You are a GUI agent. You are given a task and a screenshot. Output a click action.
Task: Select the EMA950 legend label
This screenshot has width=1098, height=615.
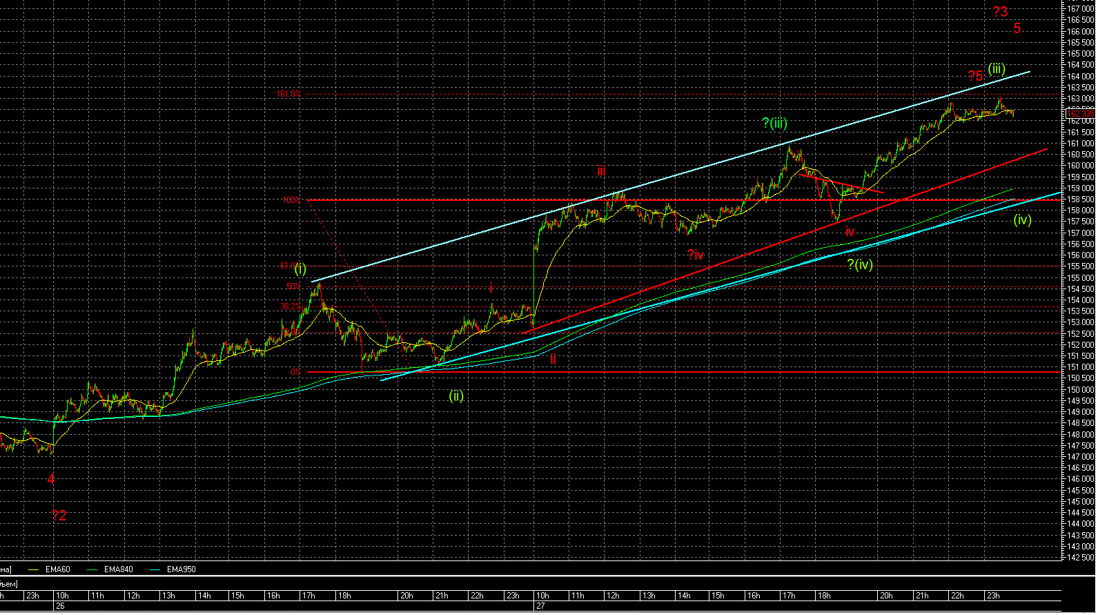182,570
